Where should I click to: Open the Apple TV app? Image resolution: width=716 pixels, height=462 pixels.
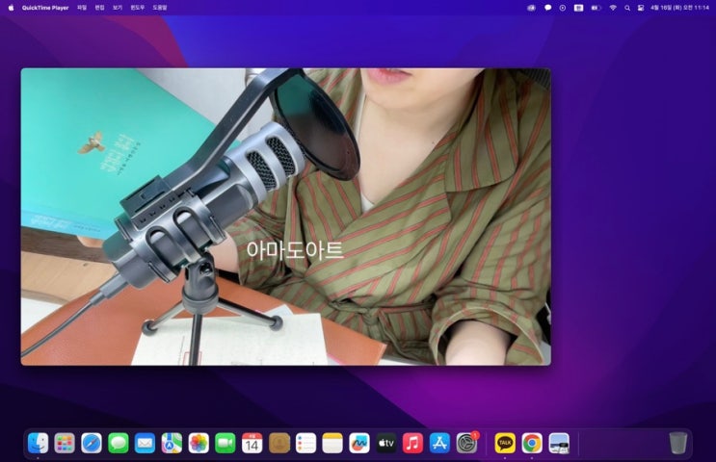click(x=385, y=443)
